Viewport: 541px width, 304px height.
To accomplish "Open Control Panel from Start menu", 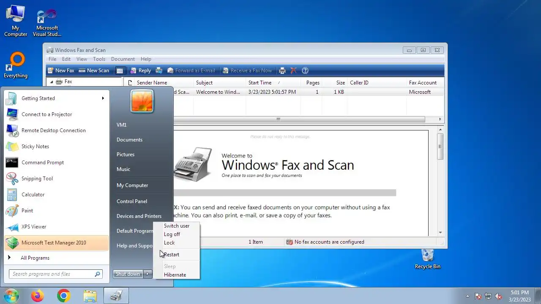I will click(132, 201).
